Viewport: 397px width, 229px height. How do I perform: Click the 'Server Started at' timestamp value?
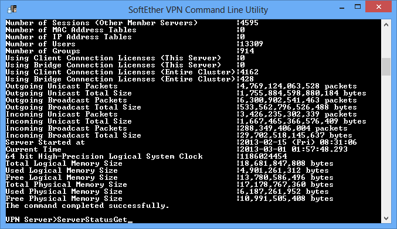click(x=298, y=142)
